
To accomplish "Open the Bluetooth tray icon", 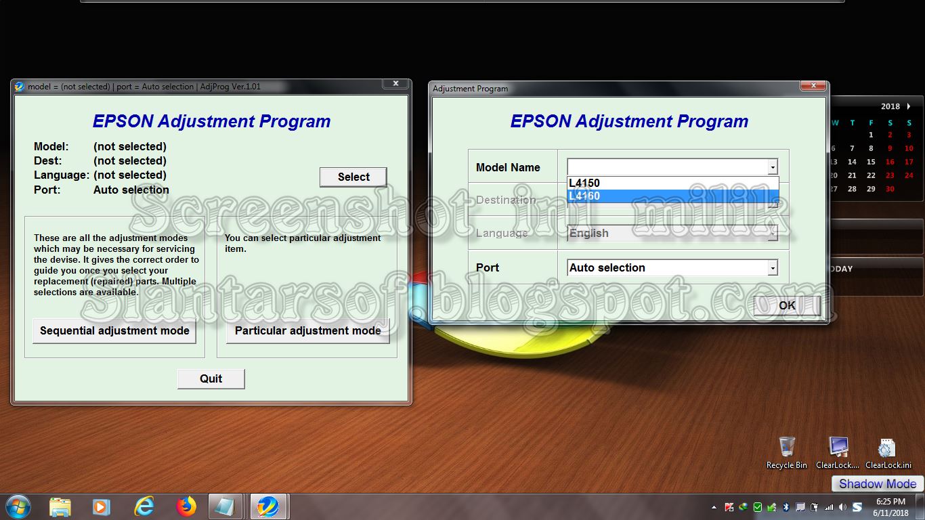I will tap(786, 507).
